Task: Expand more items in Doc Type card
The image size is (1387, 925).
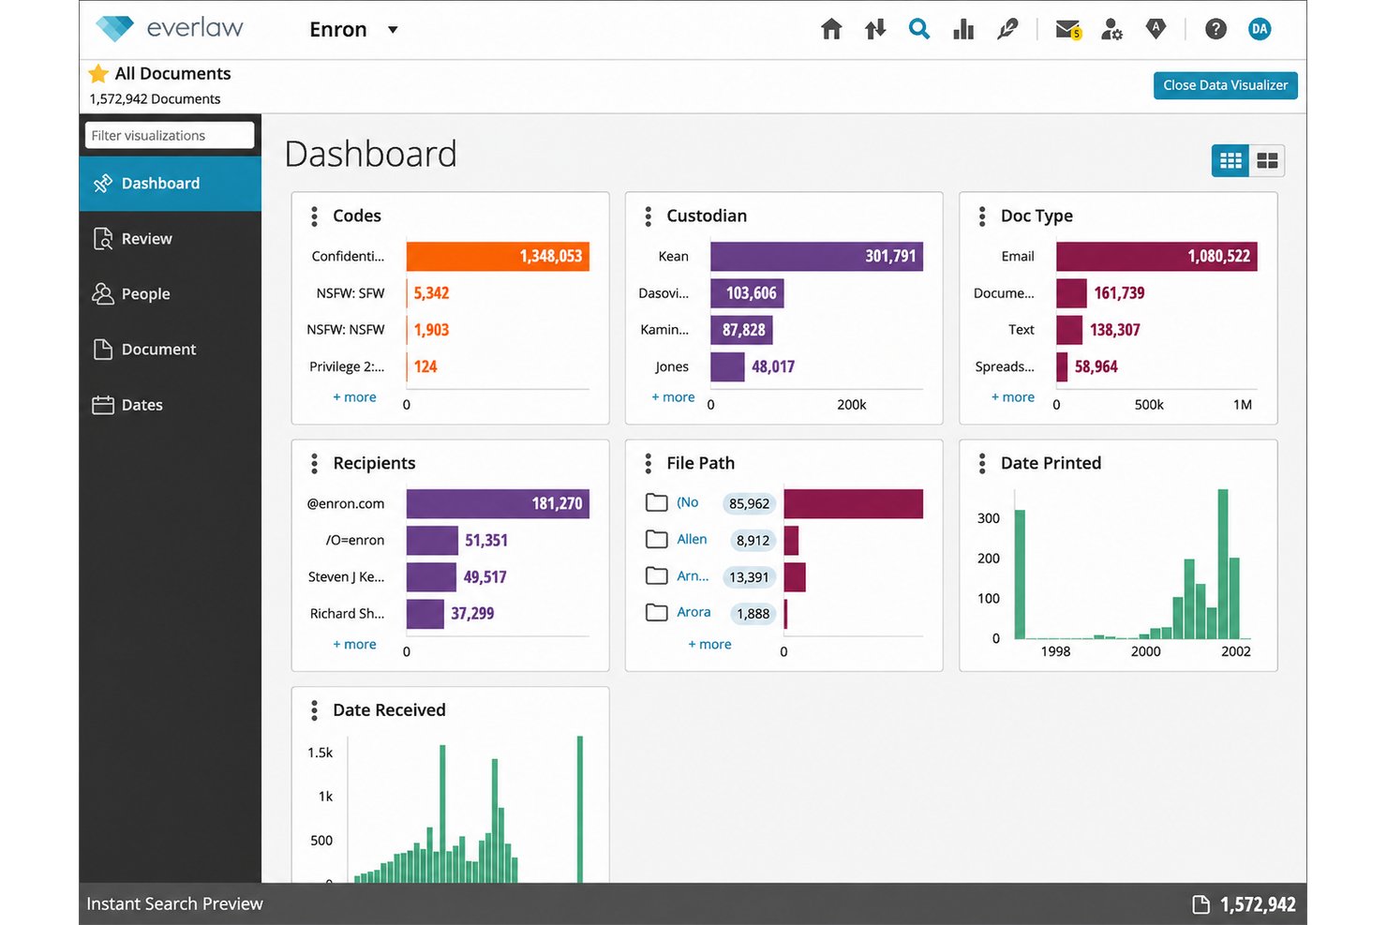Action: (x=1013, y=397)
